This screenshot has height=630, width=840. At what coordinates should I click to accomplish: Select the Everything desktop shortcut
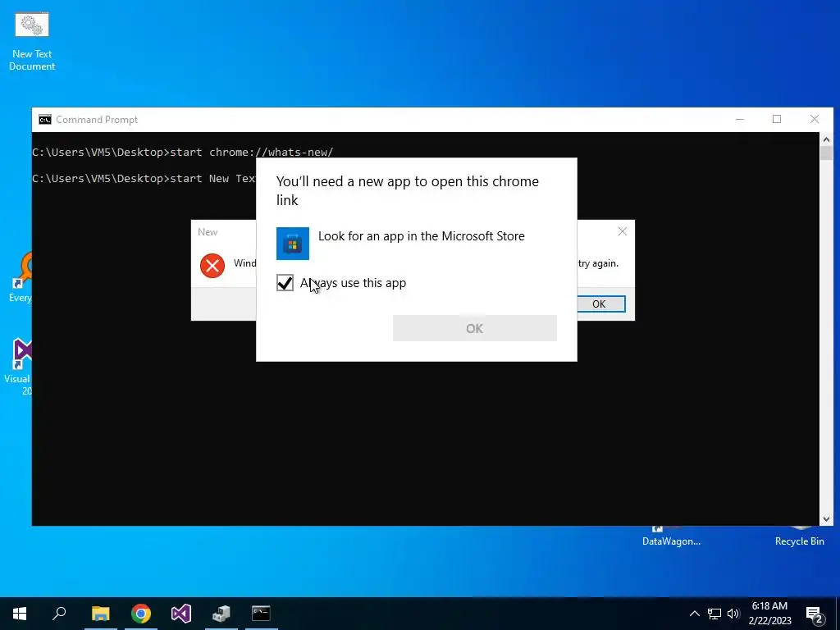click(x=20, y=278)
